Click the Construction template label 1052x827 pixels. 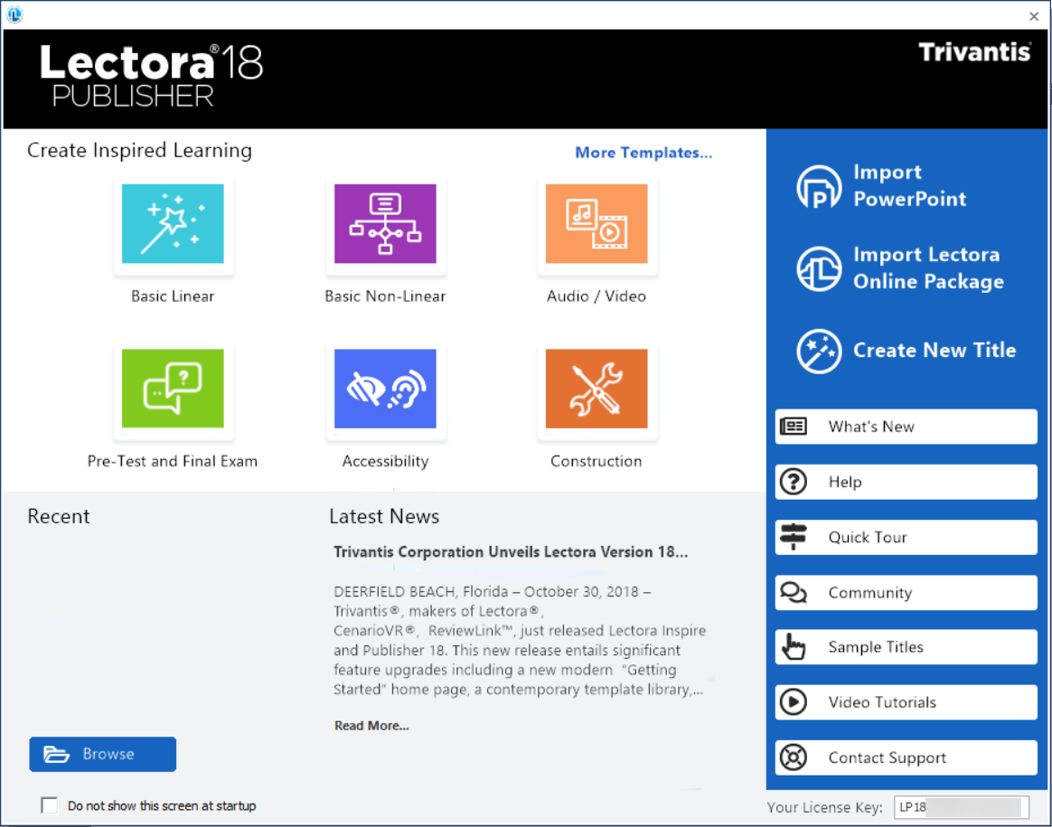596,461
